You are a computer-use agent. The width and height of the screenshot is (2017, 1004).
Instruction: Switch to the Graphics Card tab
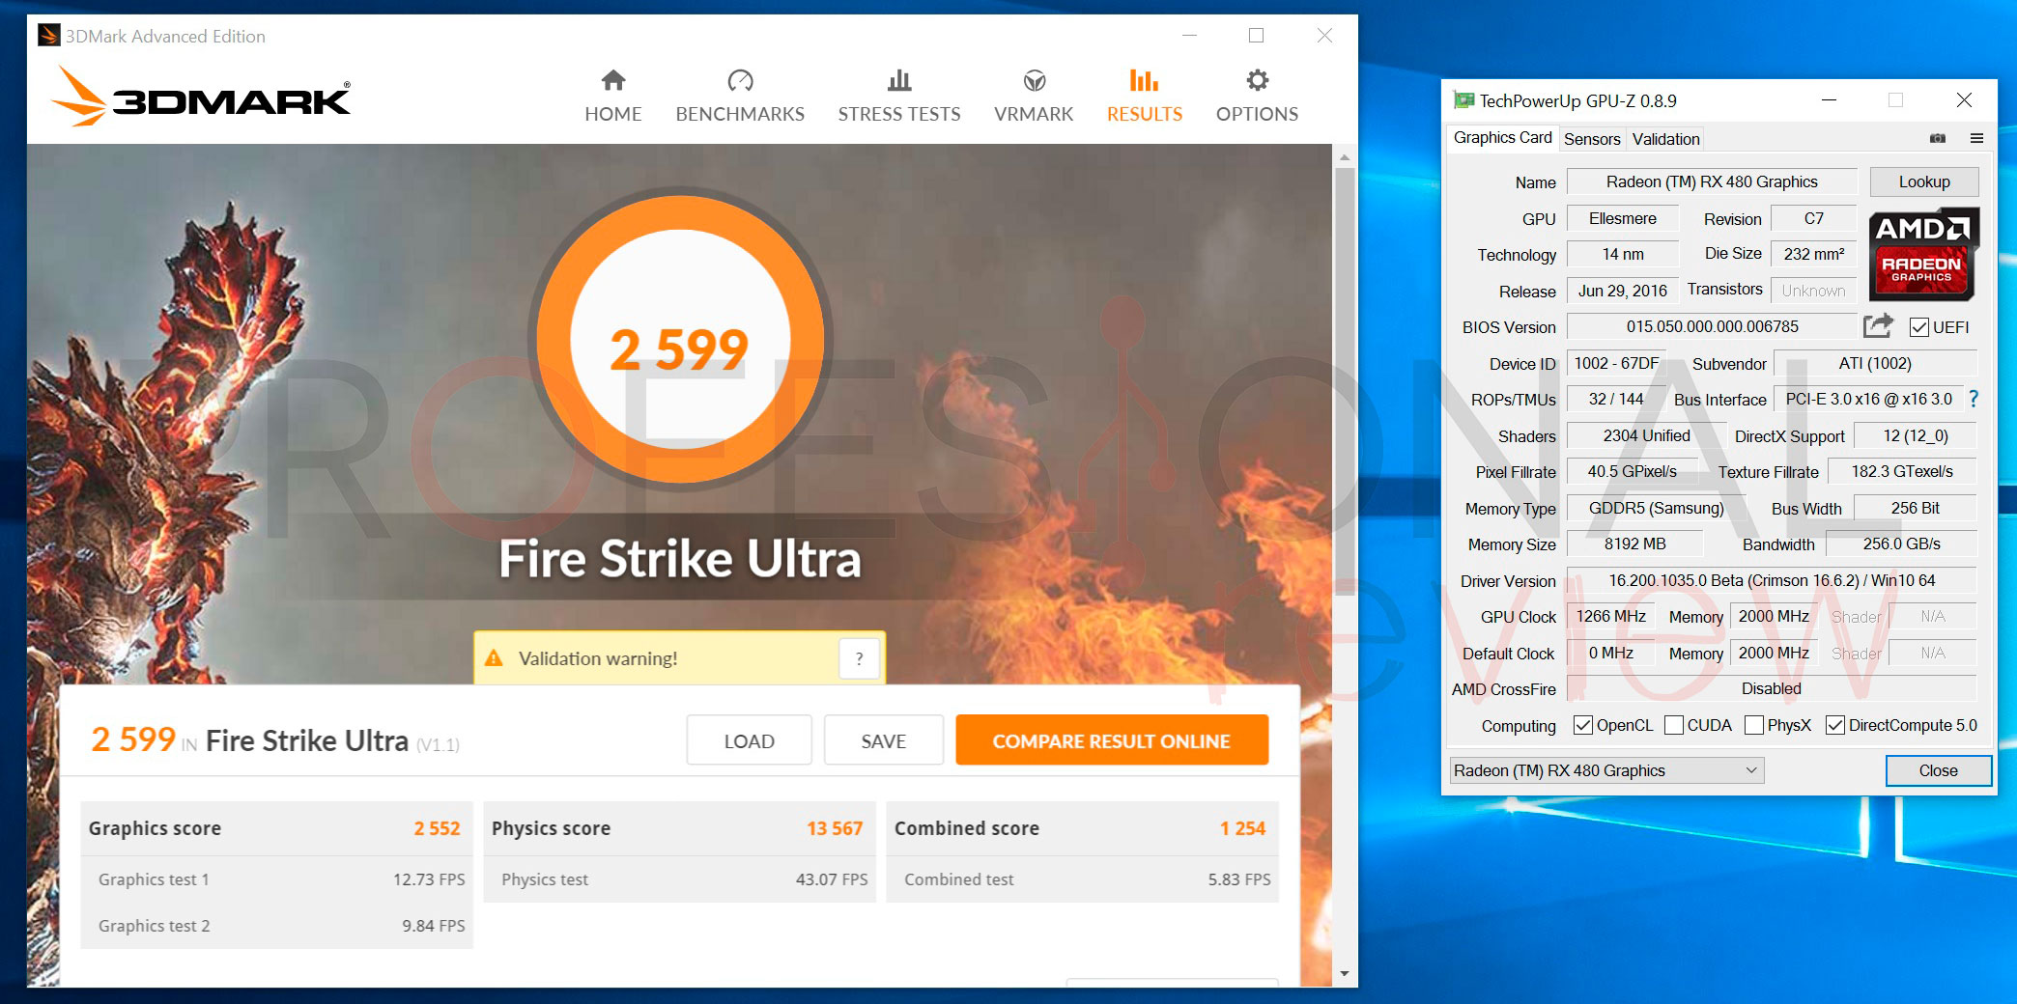pos(1502,138)
